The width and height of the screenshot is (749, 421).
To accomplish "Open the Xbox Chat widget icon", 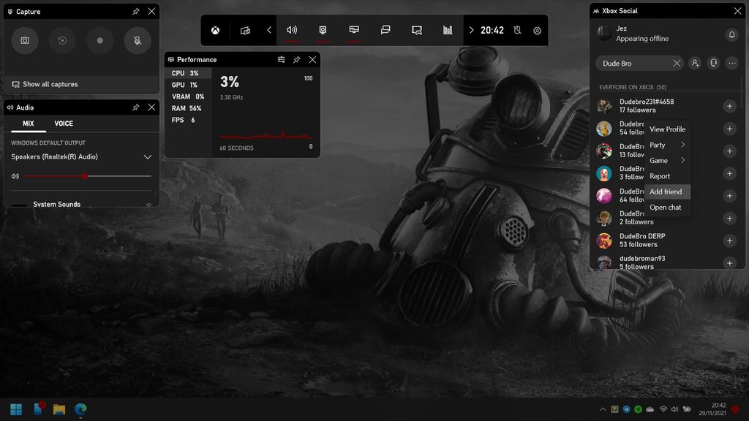I will [x=385, y=30].
